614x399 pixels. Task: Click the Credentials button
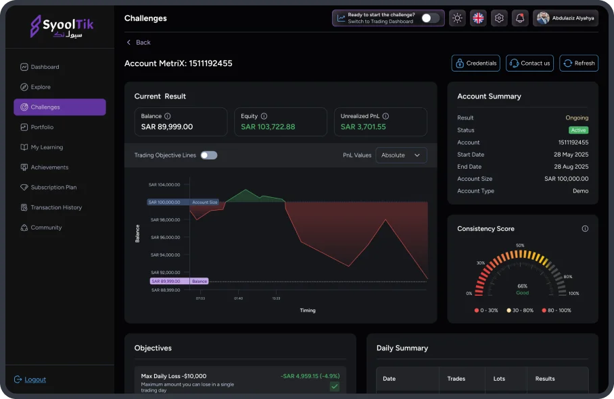click(x=476, y=63)
